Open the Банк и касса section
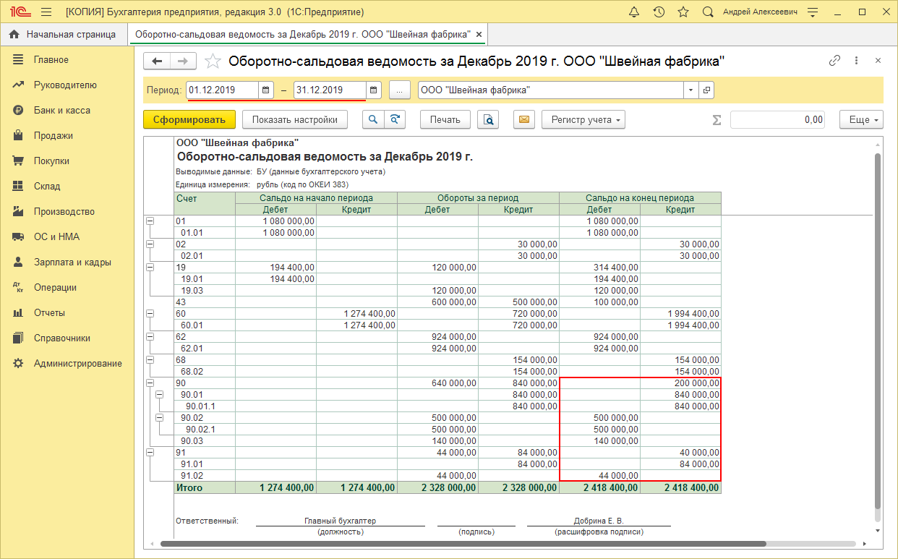The width and height of the screenshot is (898, 559). coord(61,111)
